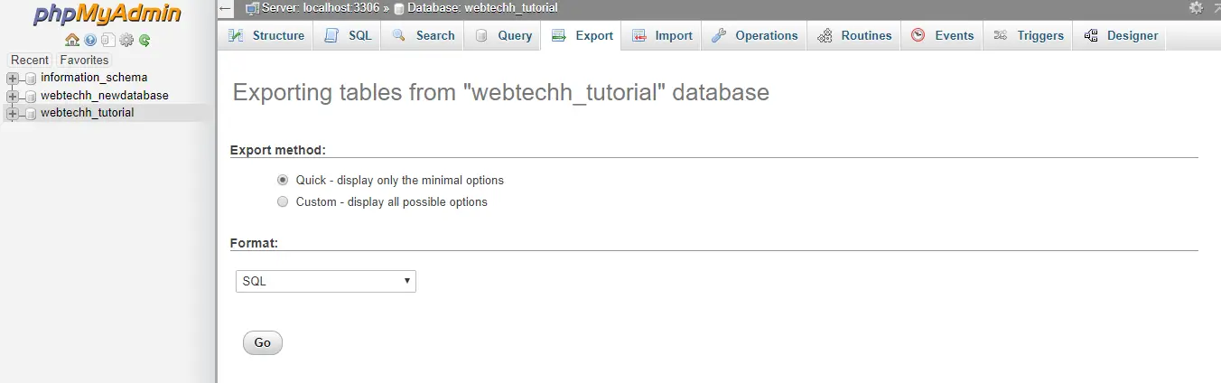Switch to the Structure tab

click(x=266, y=35)
